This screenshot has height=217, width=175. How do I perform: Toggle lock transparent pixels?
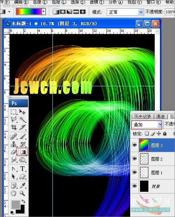coord(147,134)
